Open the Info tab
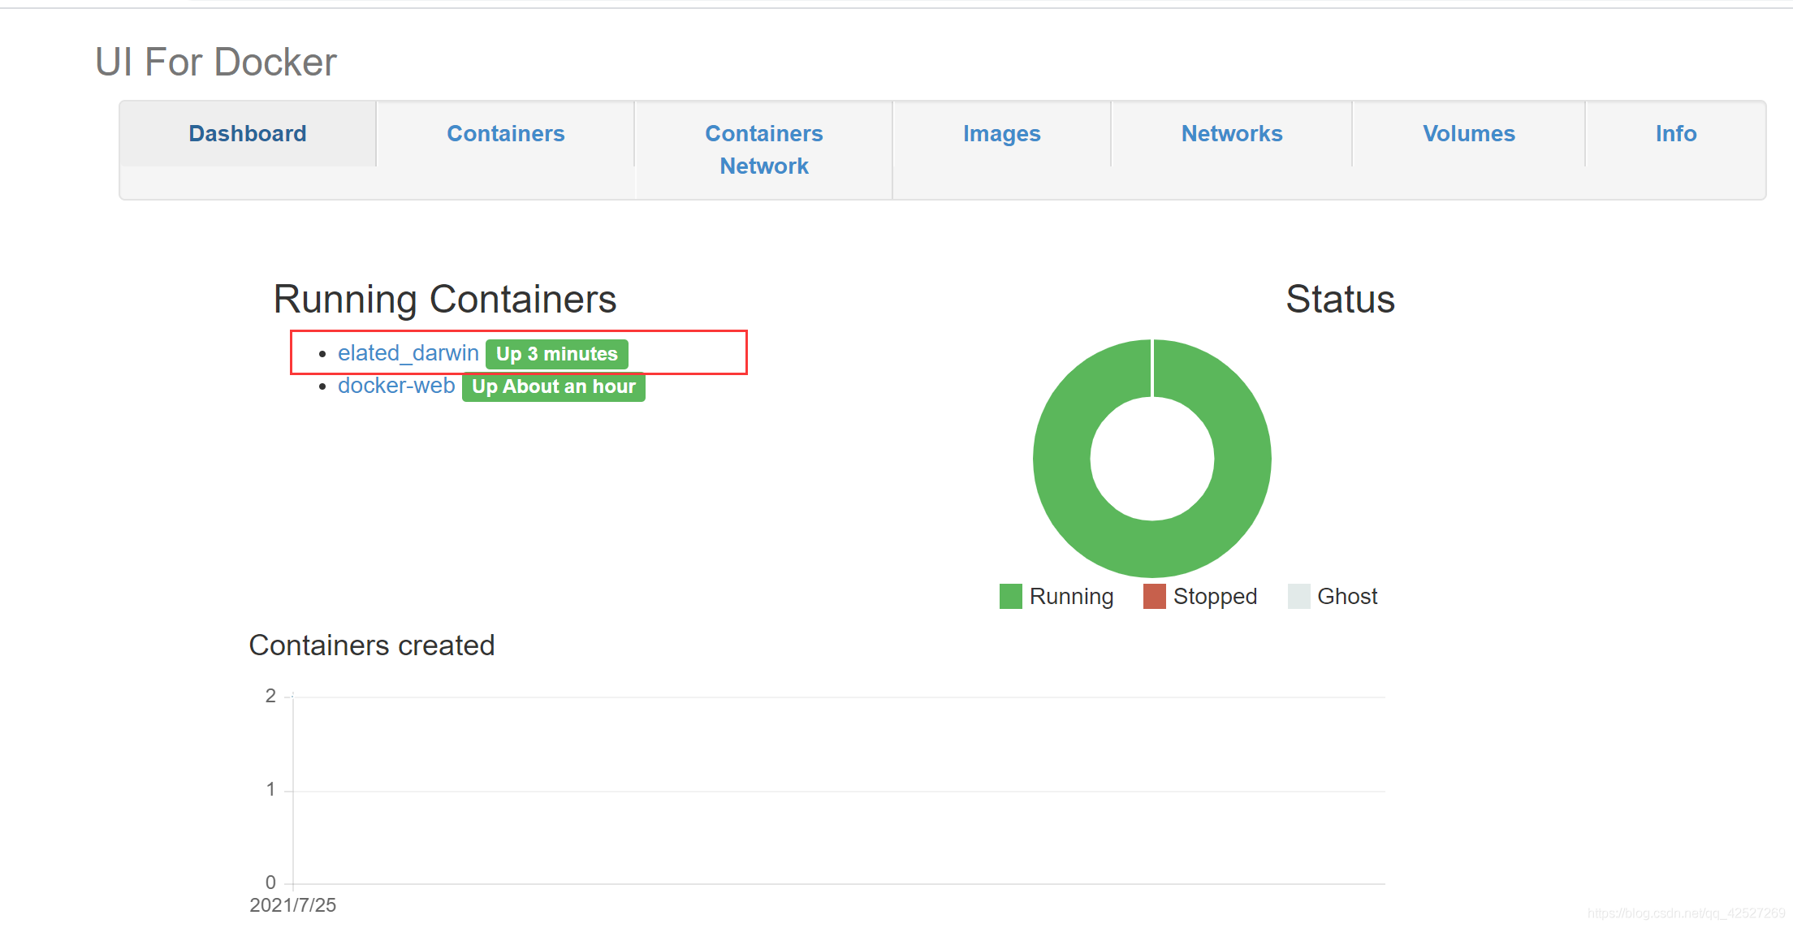This screenshot has width=1793, height=928. click(x=1675, y=134)
